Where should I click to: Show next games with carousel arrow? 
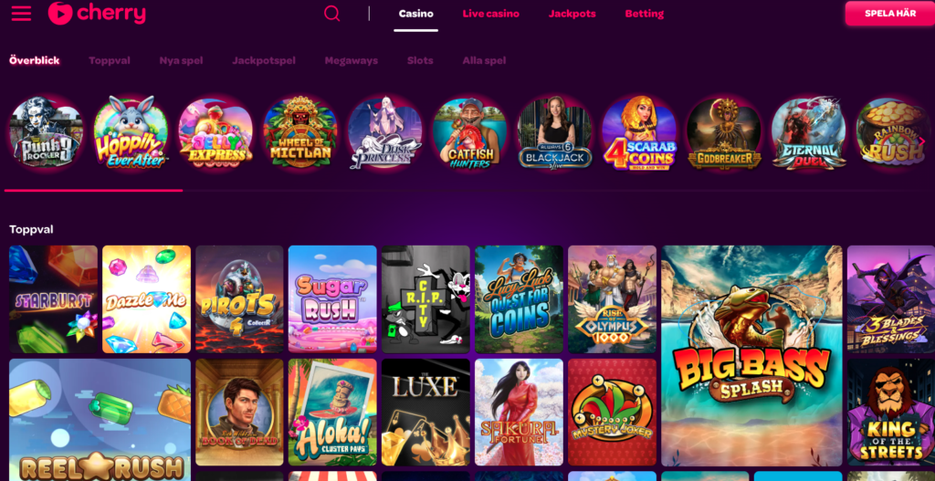point(922,141)
